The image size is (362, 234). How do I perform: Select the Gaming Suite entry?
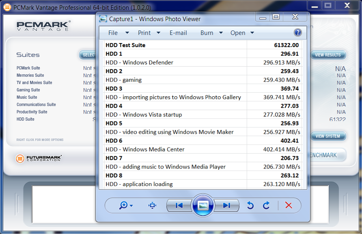pyautogui.click(x=28, y=90)
